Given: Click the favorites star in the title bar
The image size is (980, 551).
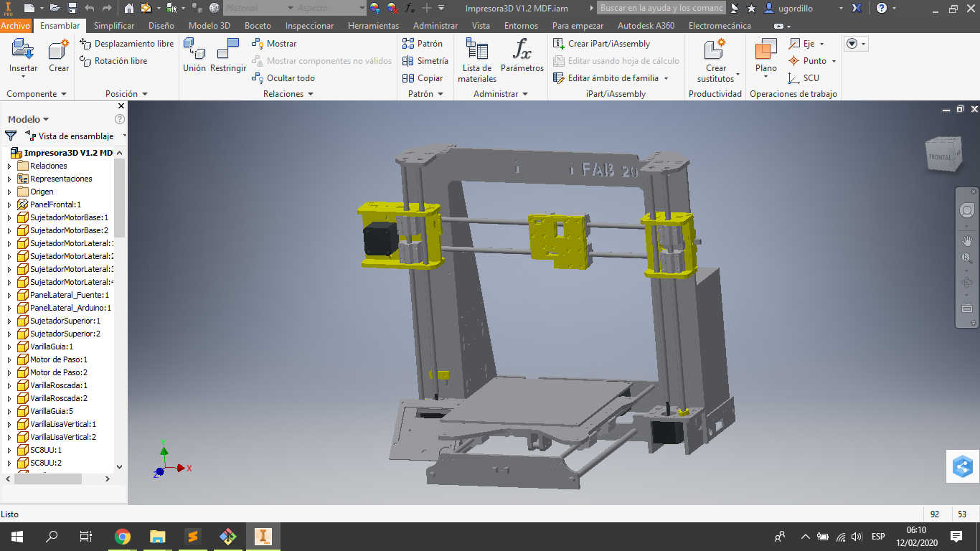Looking at the screenshot, I should pyautogui.click(x=751, y=8).
